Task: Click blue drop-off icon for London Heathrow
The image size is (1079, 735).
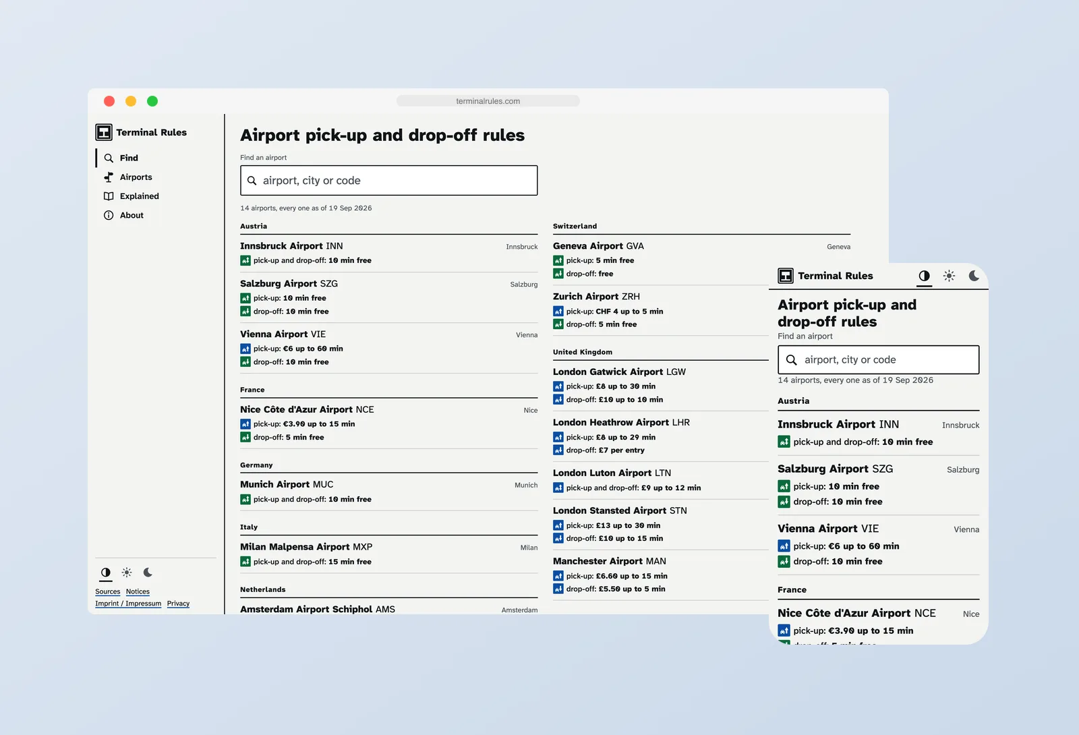Action: click(x=558, y=450)
